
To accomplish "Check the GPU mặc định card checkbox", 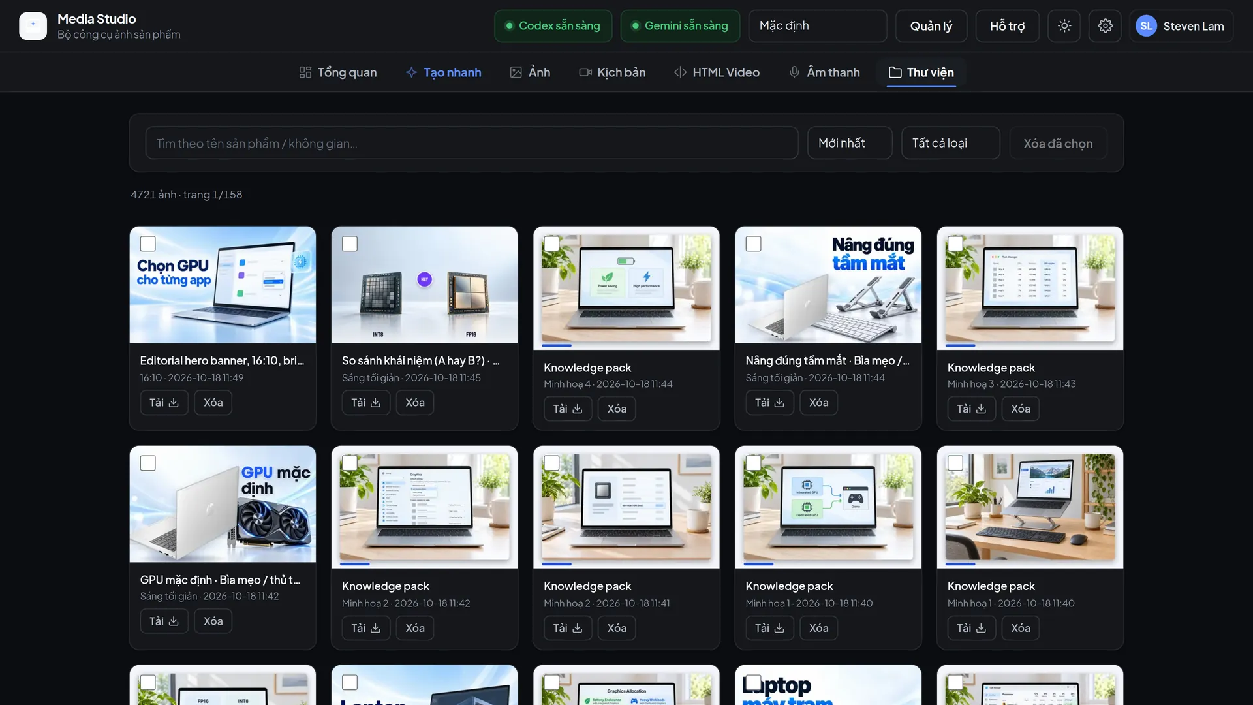I will [148, 463].
